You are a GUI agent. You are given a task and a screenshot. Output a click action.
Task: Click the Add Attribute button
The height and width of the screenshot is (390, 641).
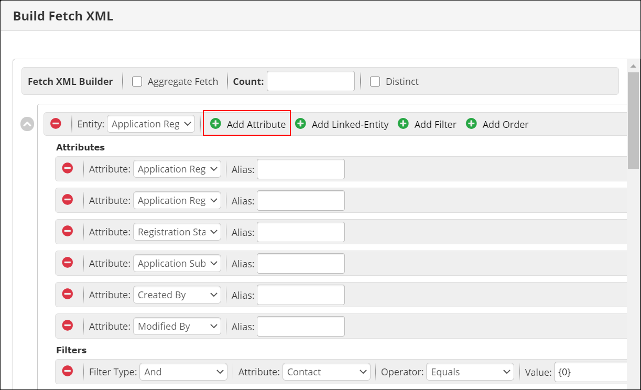(x=247, y=124)
